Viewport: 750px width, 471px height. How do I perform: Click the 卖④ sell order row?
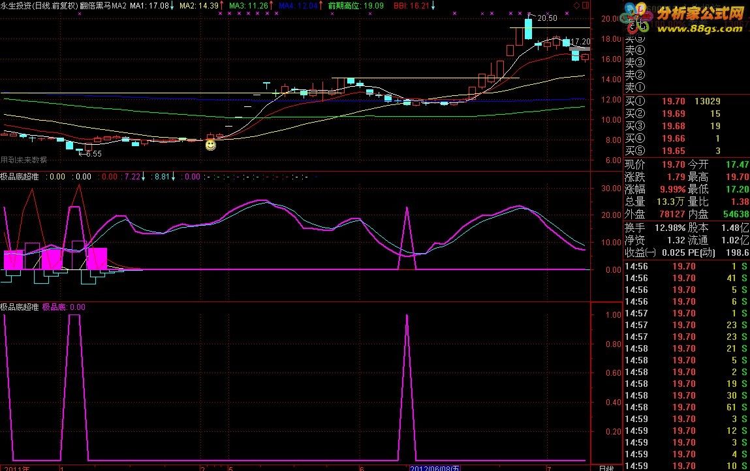(x=687, y=50)
